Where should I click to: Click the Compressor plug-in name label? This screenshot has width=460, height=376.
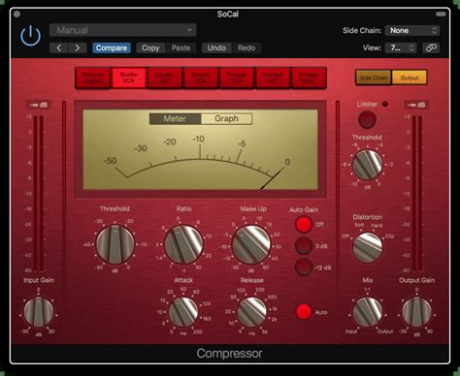click(229, 354)
